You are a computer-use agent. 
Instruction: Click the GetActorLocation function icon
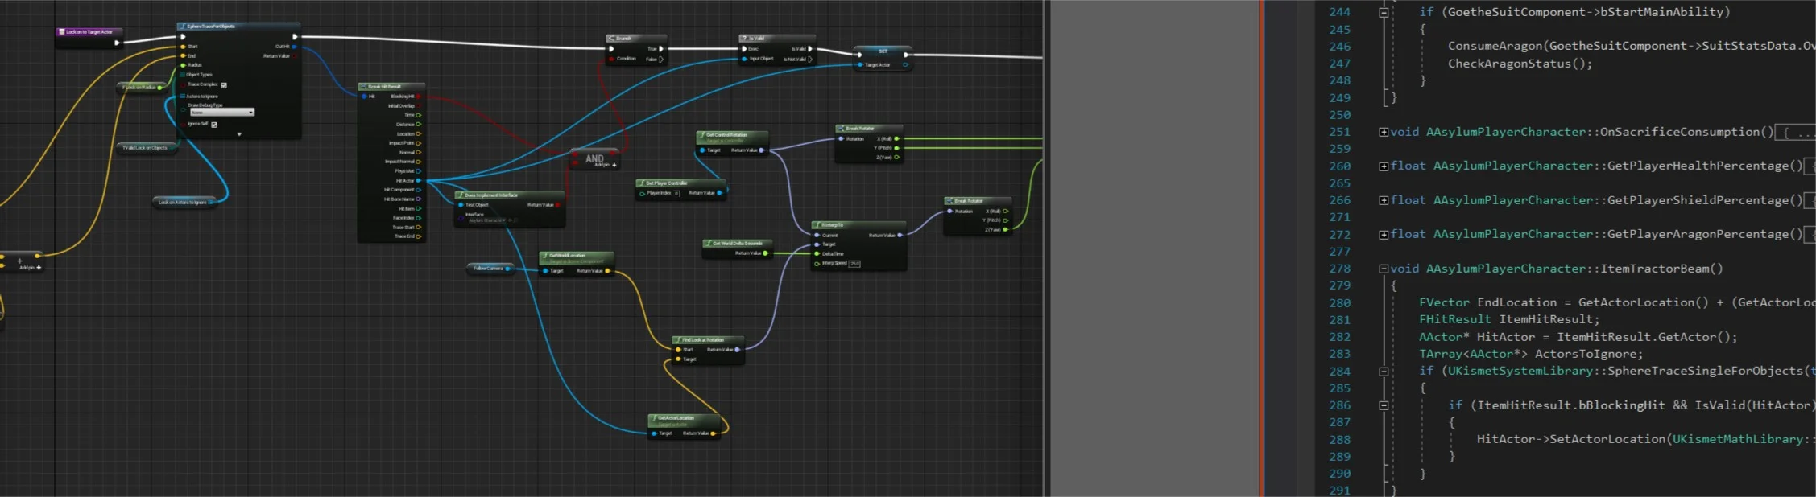point(654,418)
